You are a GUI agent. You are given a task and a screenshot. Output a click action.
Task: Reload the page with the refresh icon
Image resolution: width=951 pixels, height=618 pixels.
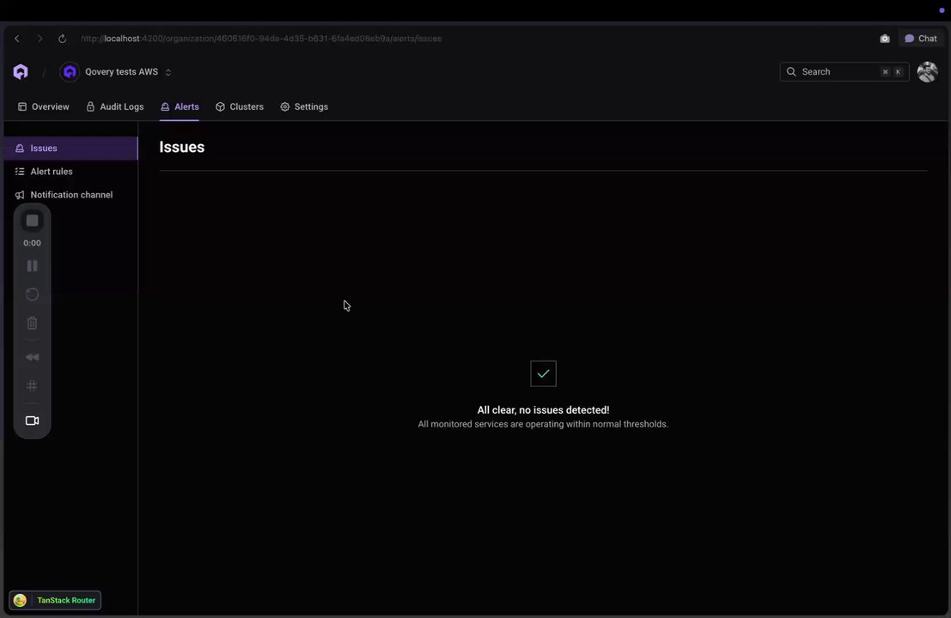62,38
